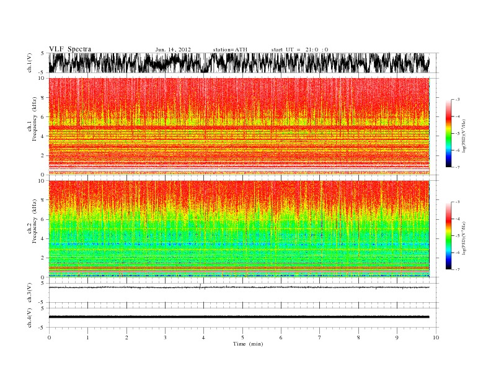Click the ch.1 'Frequency (kHz)' axis label

click(x=34, y=119)
